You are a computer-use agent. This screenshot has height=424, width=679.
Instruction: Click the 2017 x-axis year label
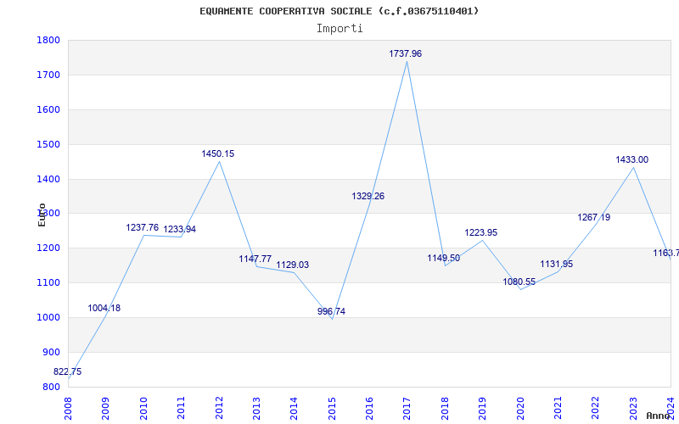407,407
